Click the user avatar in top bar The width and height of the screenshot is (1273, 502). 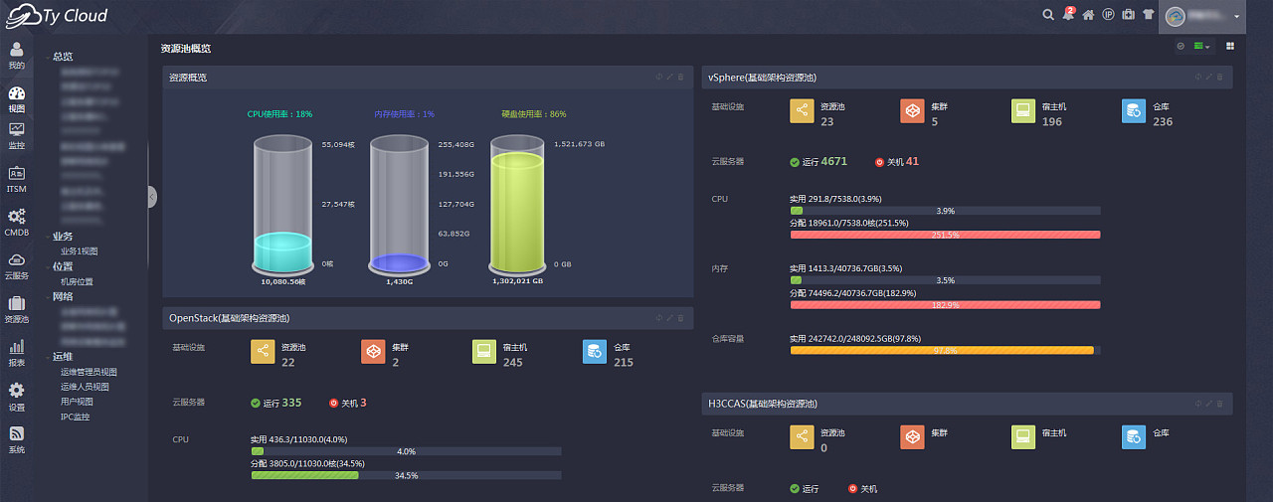1177,16
